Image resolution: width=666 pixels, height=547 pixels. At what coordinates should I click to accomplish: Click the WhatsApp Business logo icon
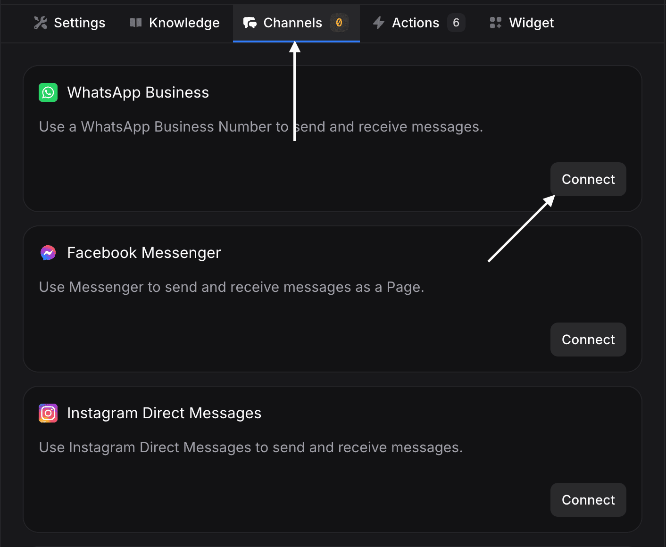coord(48,92)
